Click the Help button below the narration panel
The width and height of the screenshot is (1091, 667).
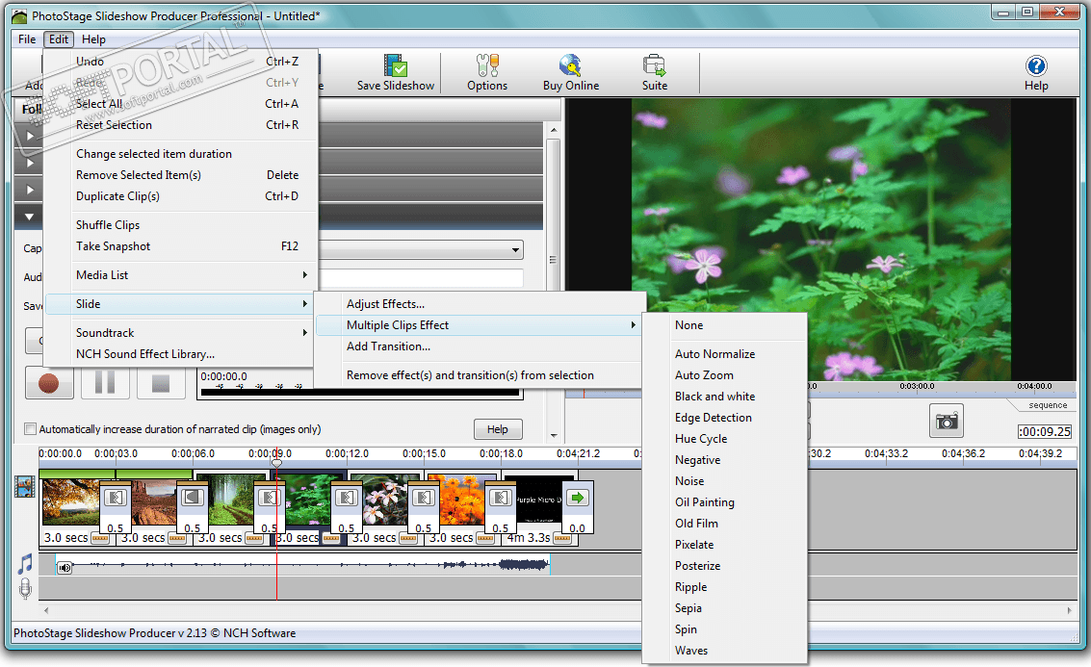click(x=498, y=429)
